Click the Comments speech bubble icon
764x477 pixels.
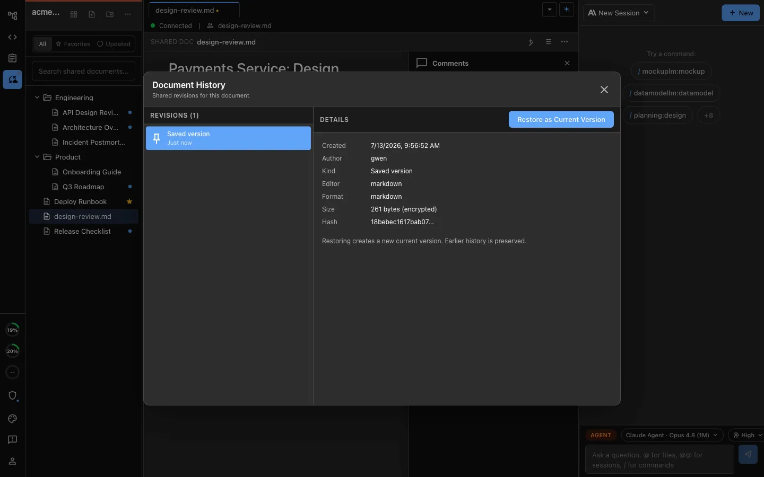click(422, 63)
